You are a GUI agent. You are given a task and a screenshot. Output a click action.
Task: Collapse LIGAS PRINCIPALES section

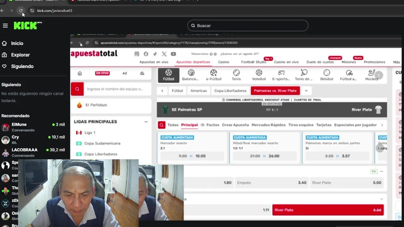146,122
